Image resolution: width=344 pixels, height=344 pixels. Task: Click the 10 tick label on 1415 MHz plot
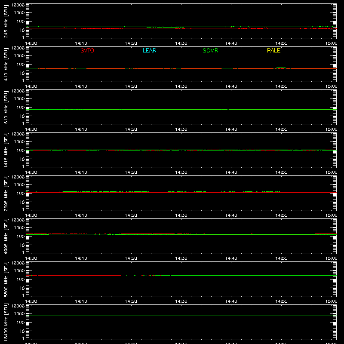pyautogui.click(x=22, y=159)
